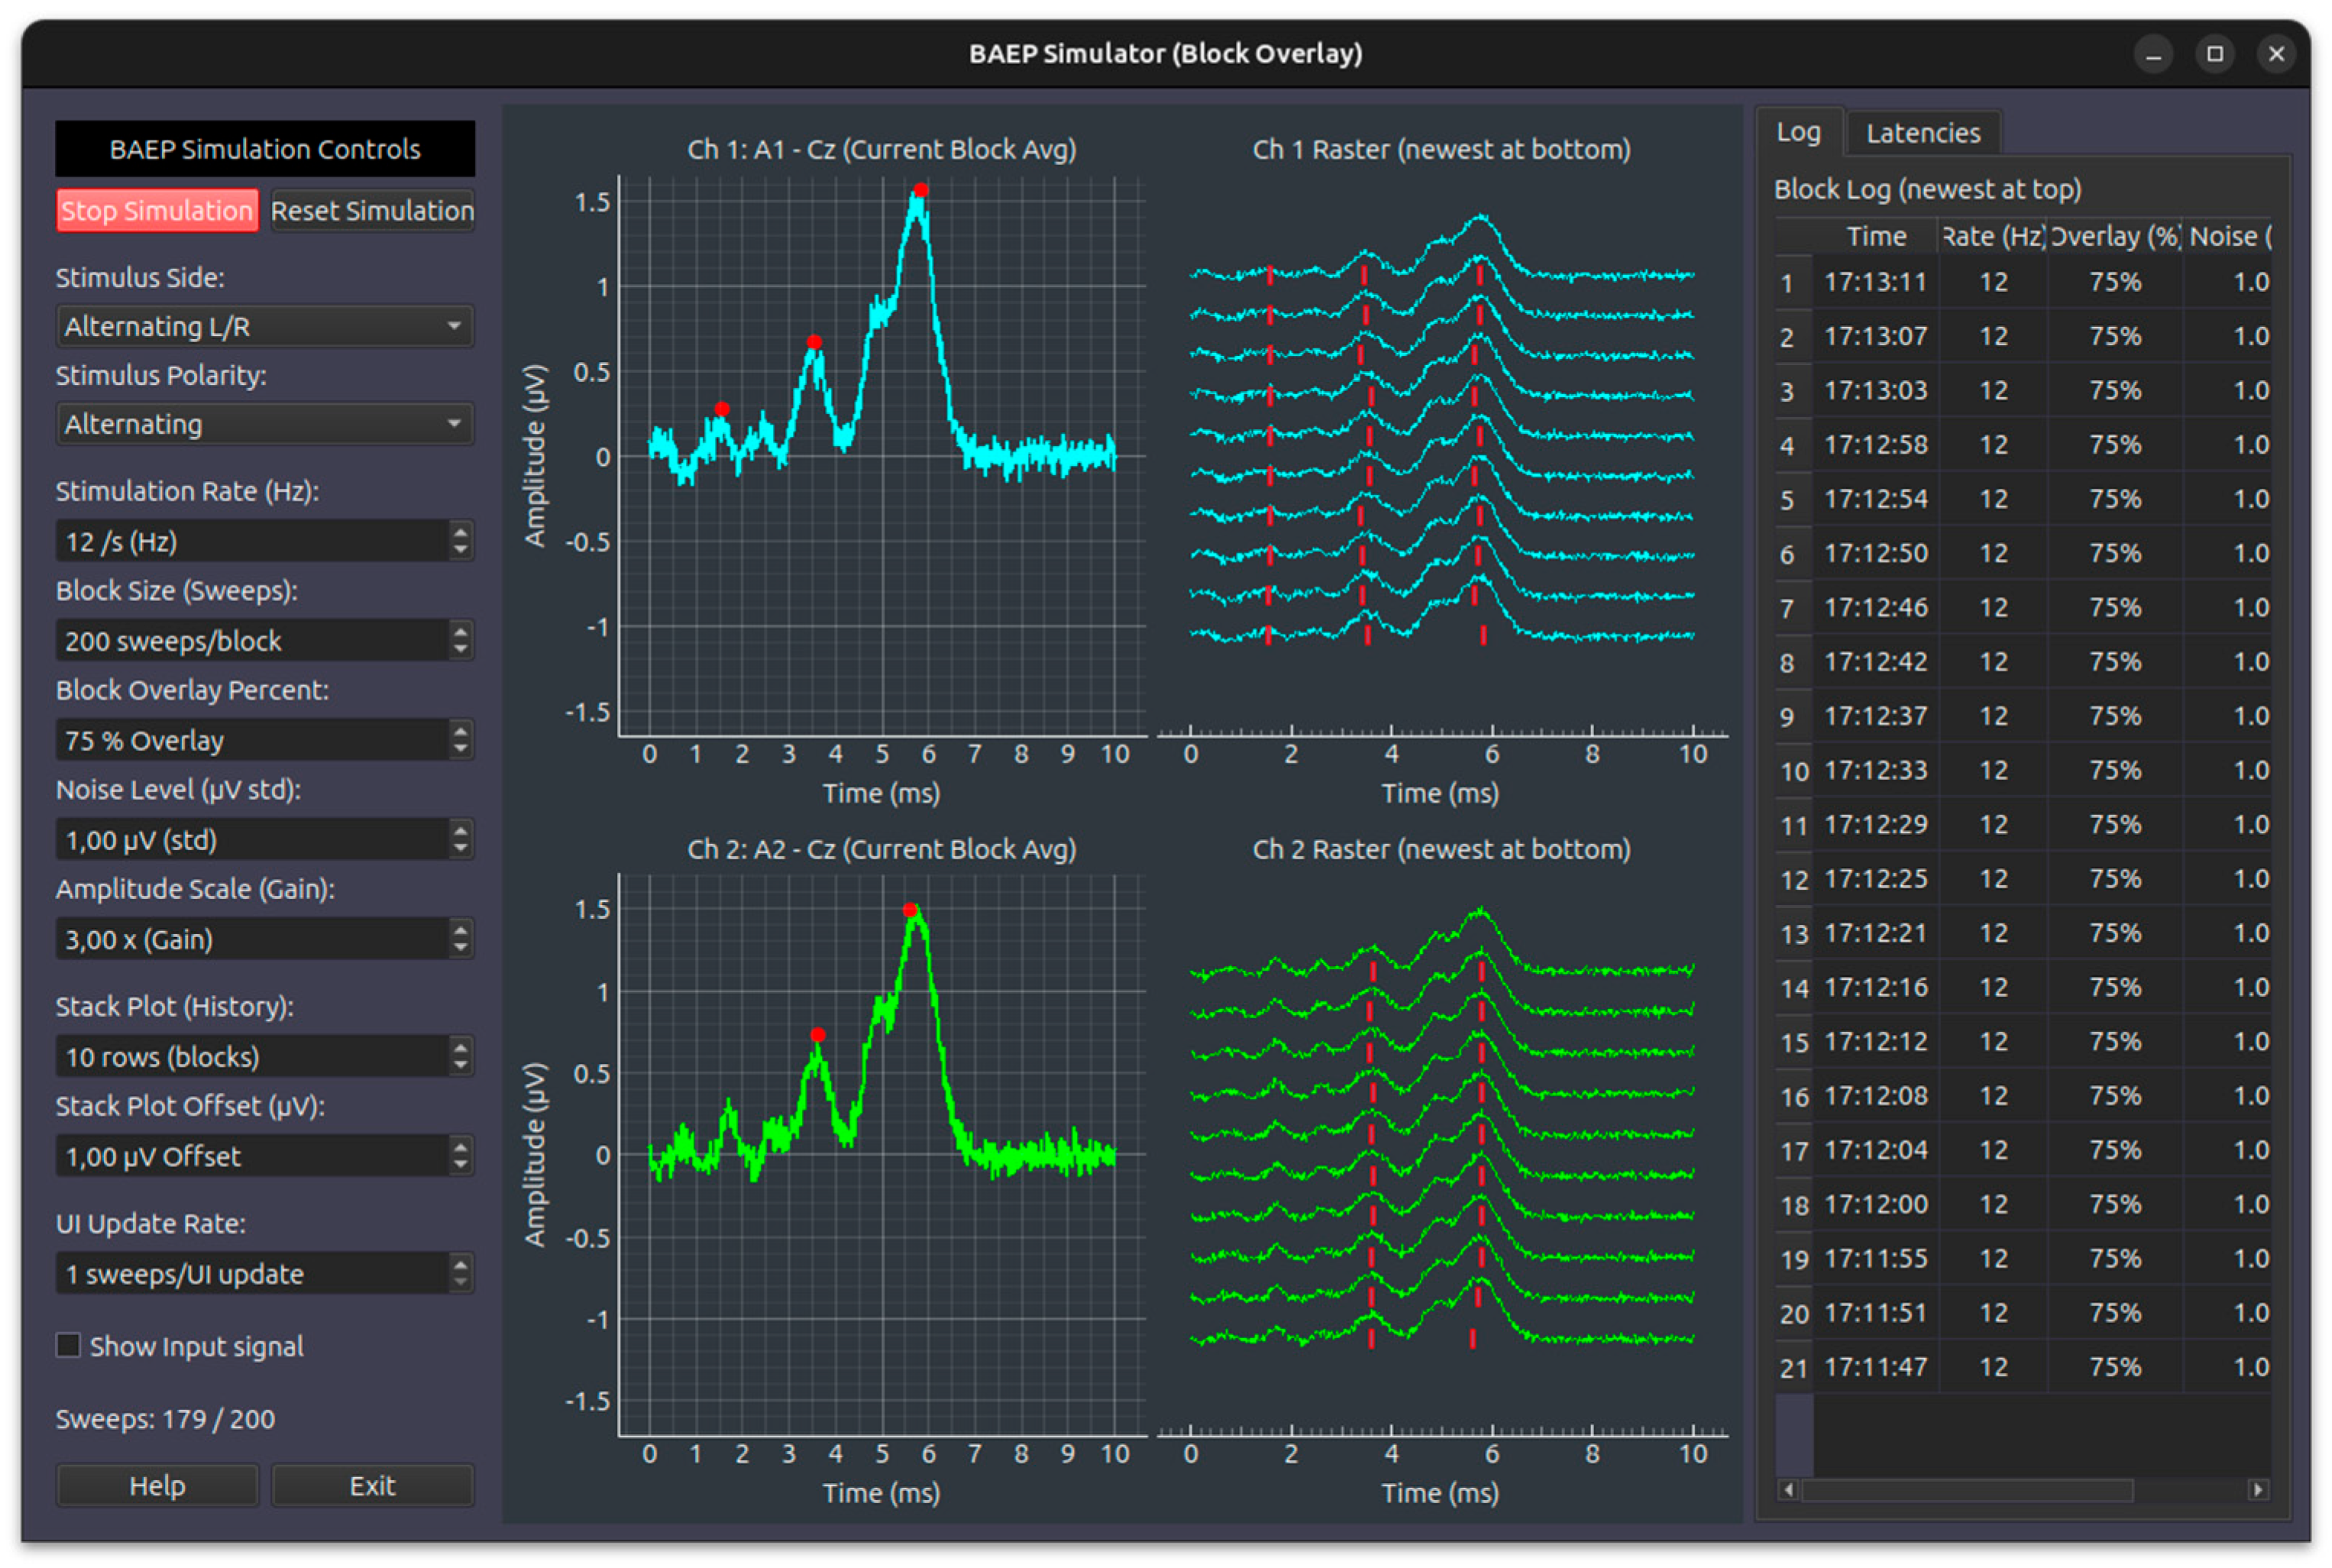Open the Help dialog

(157, 1486)
